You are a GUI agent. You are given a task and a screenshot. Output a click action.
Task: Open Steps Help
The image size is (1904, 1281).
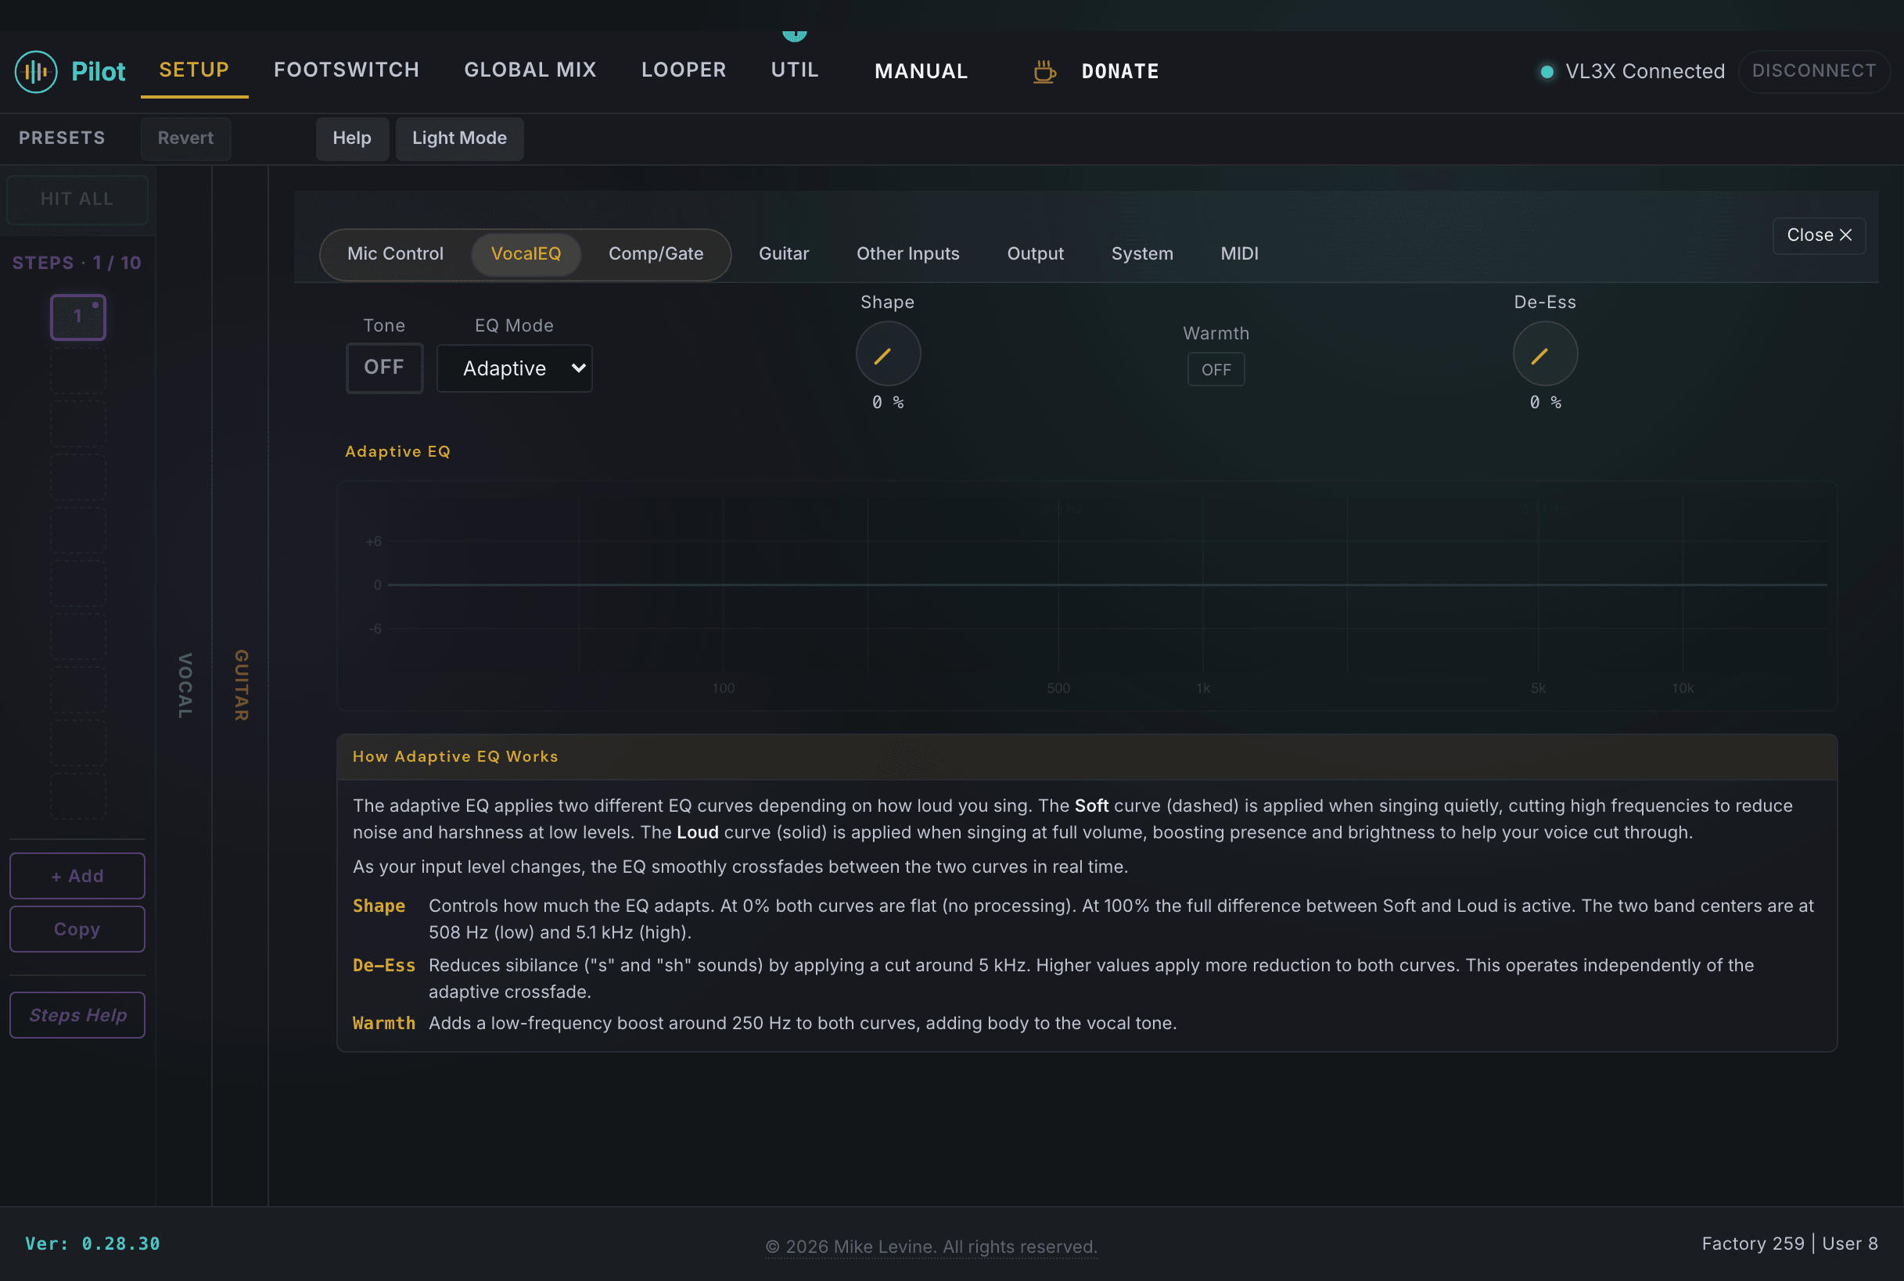[x=77, y=1014]
